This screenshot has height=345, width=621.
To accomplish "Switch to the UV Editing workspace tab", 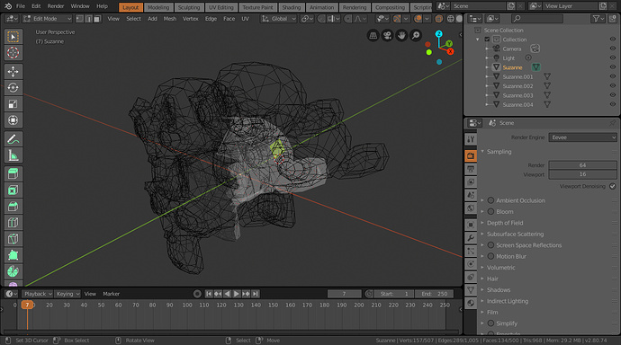I will coord(221,7).
